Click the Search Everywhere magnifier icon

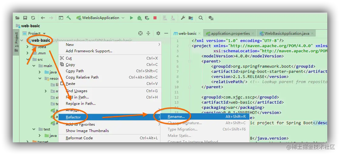pos(201,18)
